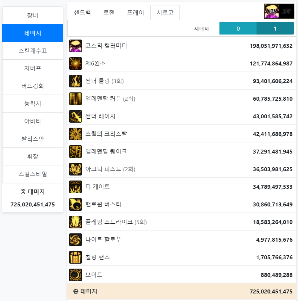Click the bottom 총 데미지 total row

(182, 291)
